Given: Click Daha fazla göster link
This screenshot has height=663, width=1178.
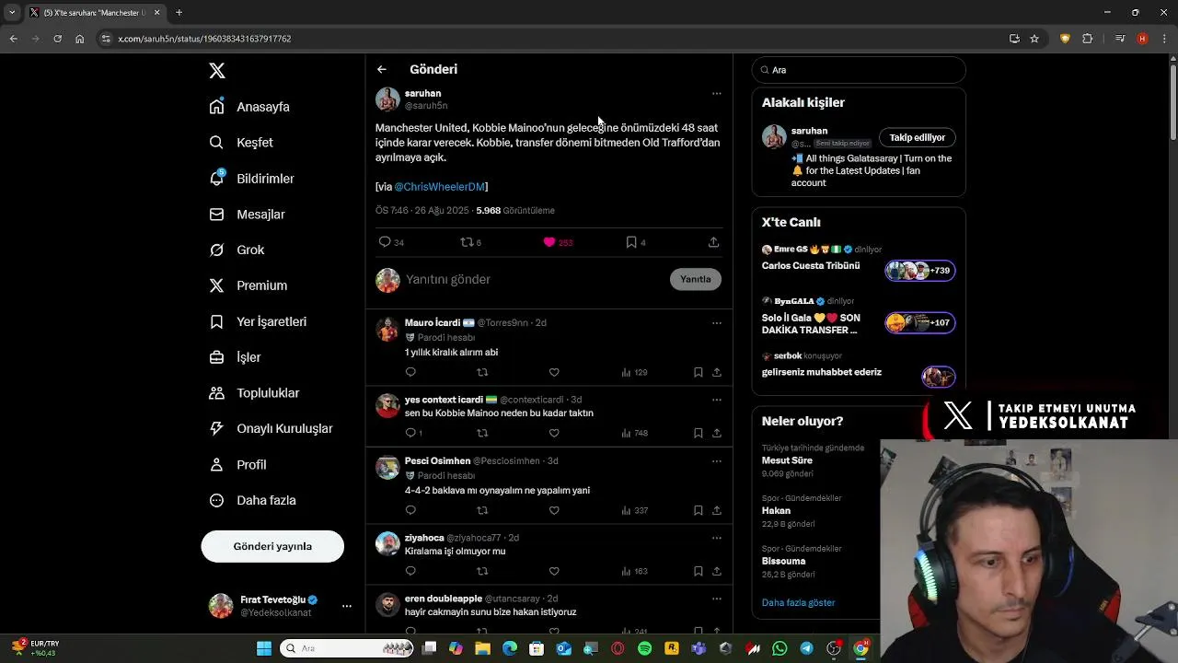Looking at the screenshot, I should [798, 603].
